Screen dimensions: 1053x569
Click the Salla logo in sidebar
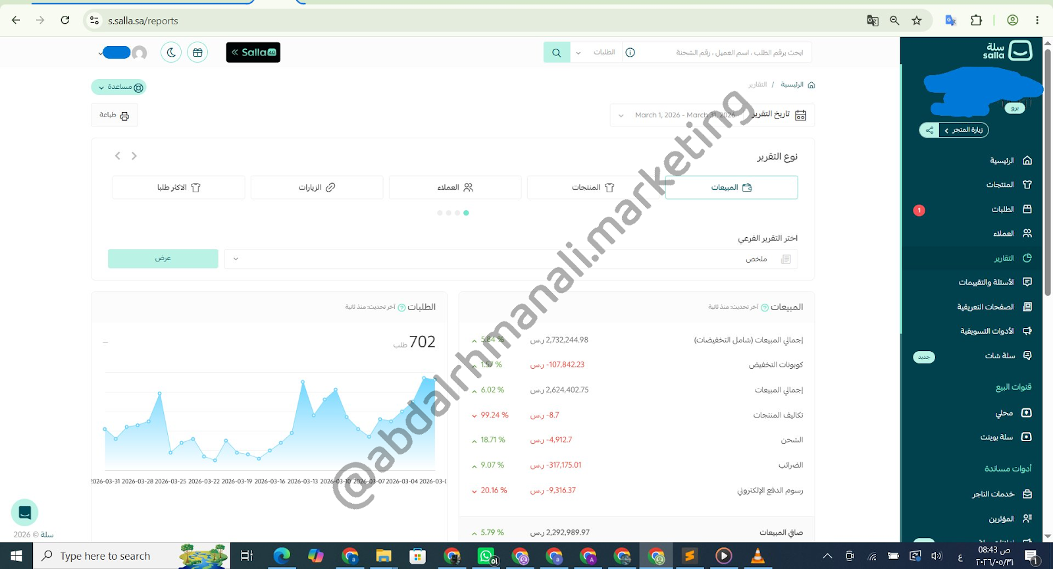coord(1007,51)
